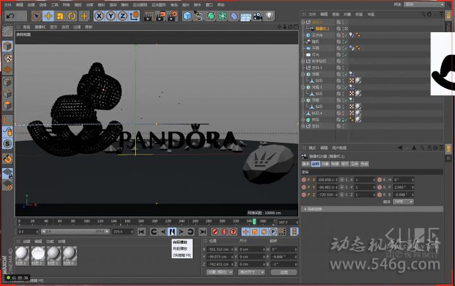Click the Undo arrow icon
This screenshot has width=455, height=286.
[x=11, y=16]
